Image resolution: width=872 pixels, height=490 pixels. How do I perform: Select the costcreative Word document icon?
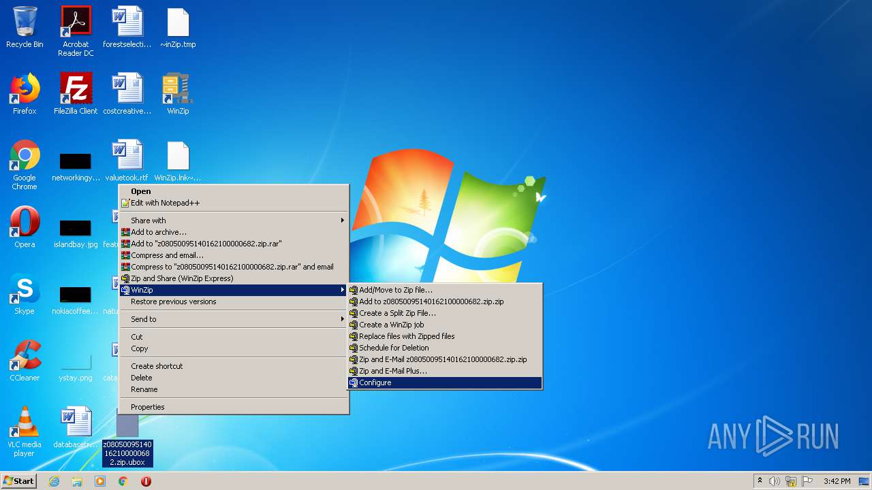127,94
